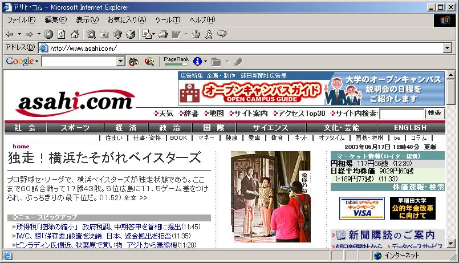Click the article photo thumbnail

click(x=270, y=196)
